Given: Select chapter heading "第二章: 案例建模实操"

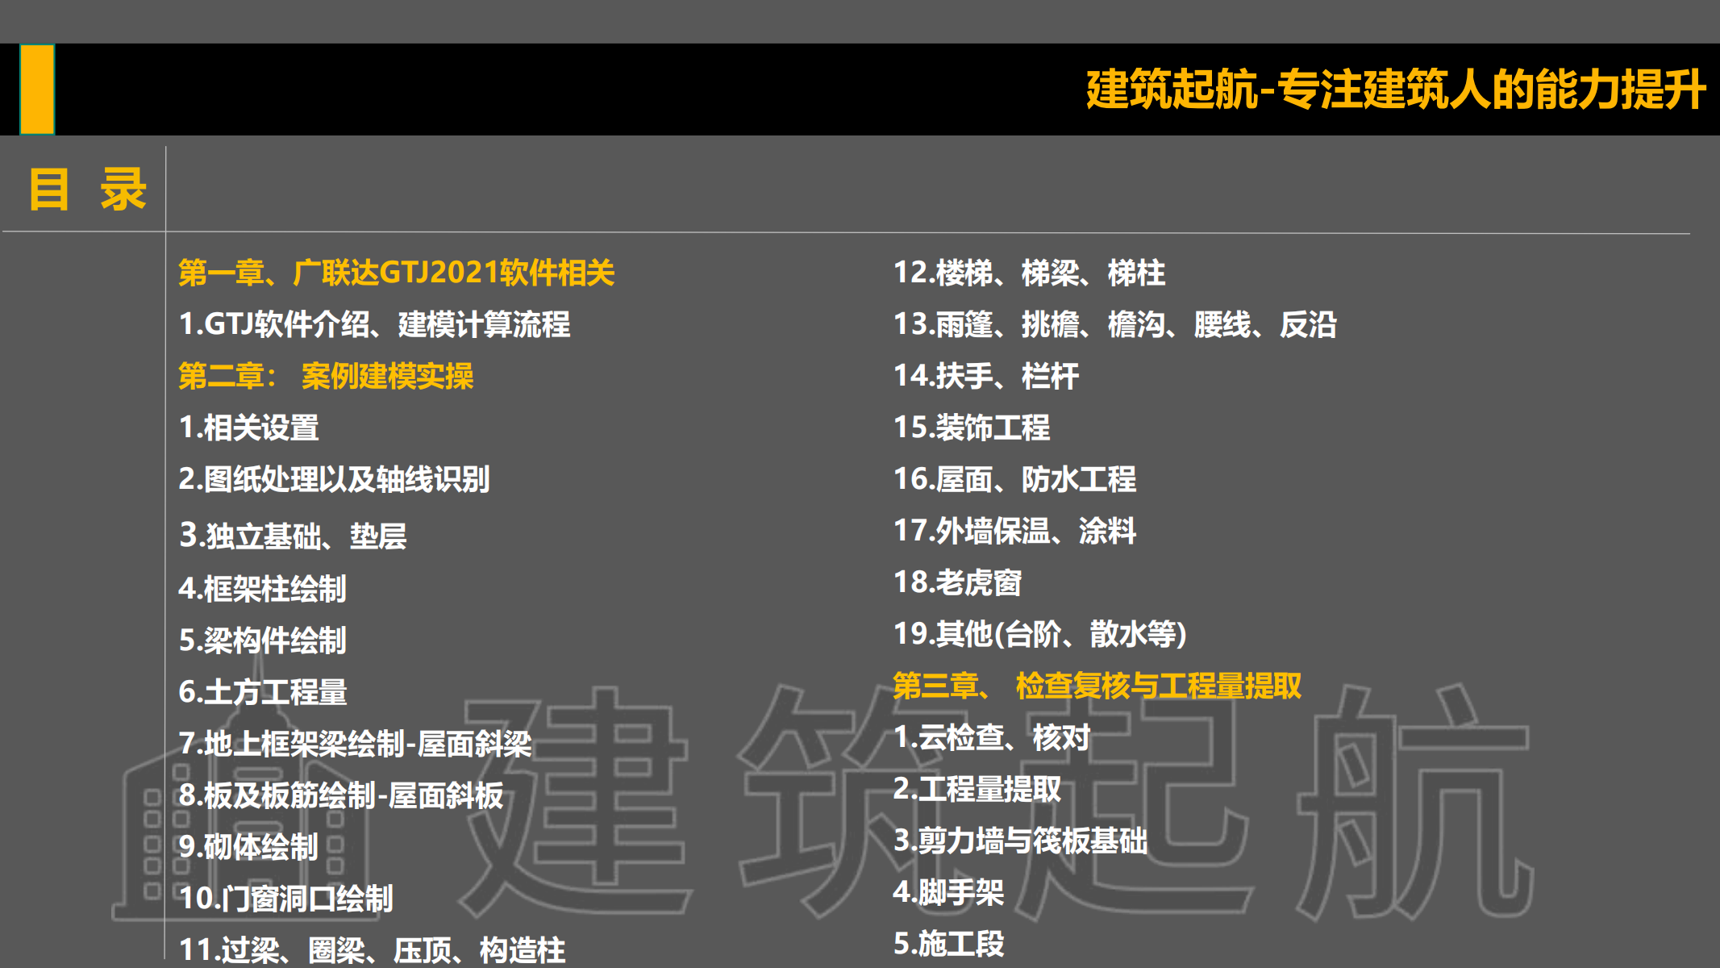Looking at the screenshot, I should [x=326, y=376].
